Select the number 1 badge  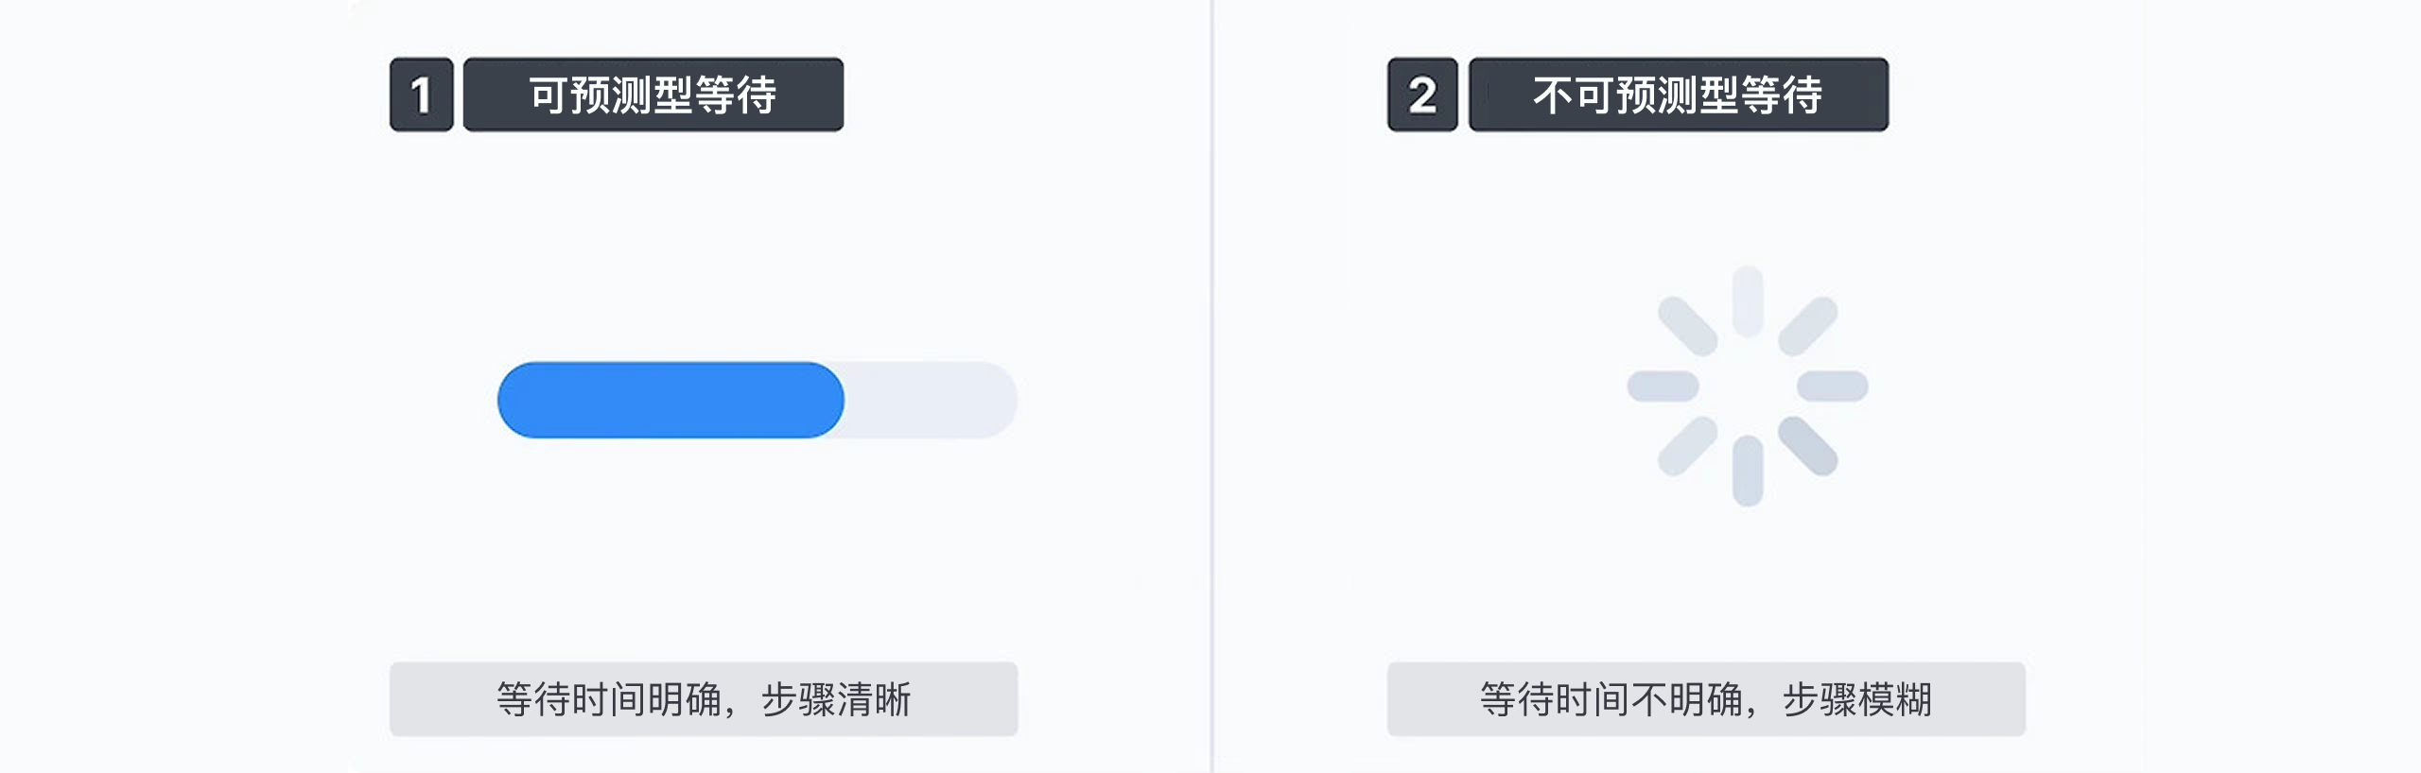tap(421, 94)
